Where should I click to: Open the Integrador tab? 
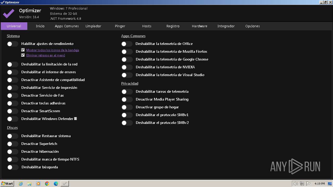[226, 26]
